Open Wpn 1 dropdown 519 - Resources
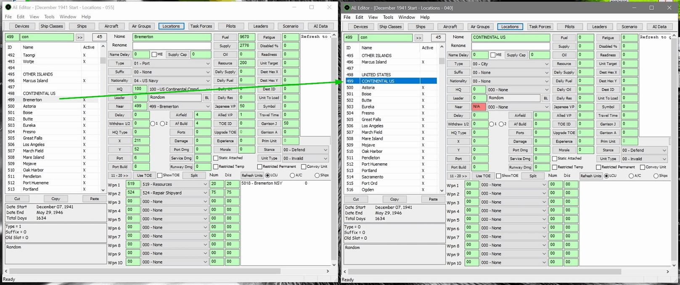 coord(175,184)
